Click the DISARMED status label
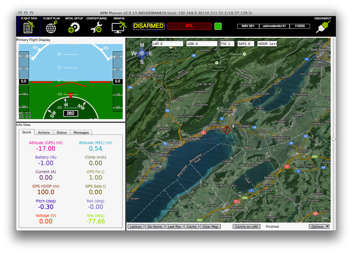The width and height of the screenshot is (352, 253). pos(149,26)
